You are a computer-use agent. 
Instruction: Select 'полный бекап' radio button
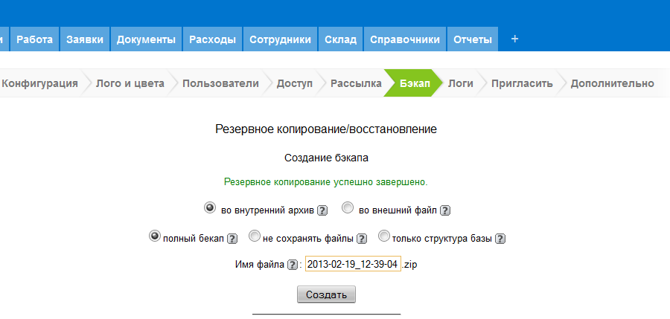click(x=155, y=236)
